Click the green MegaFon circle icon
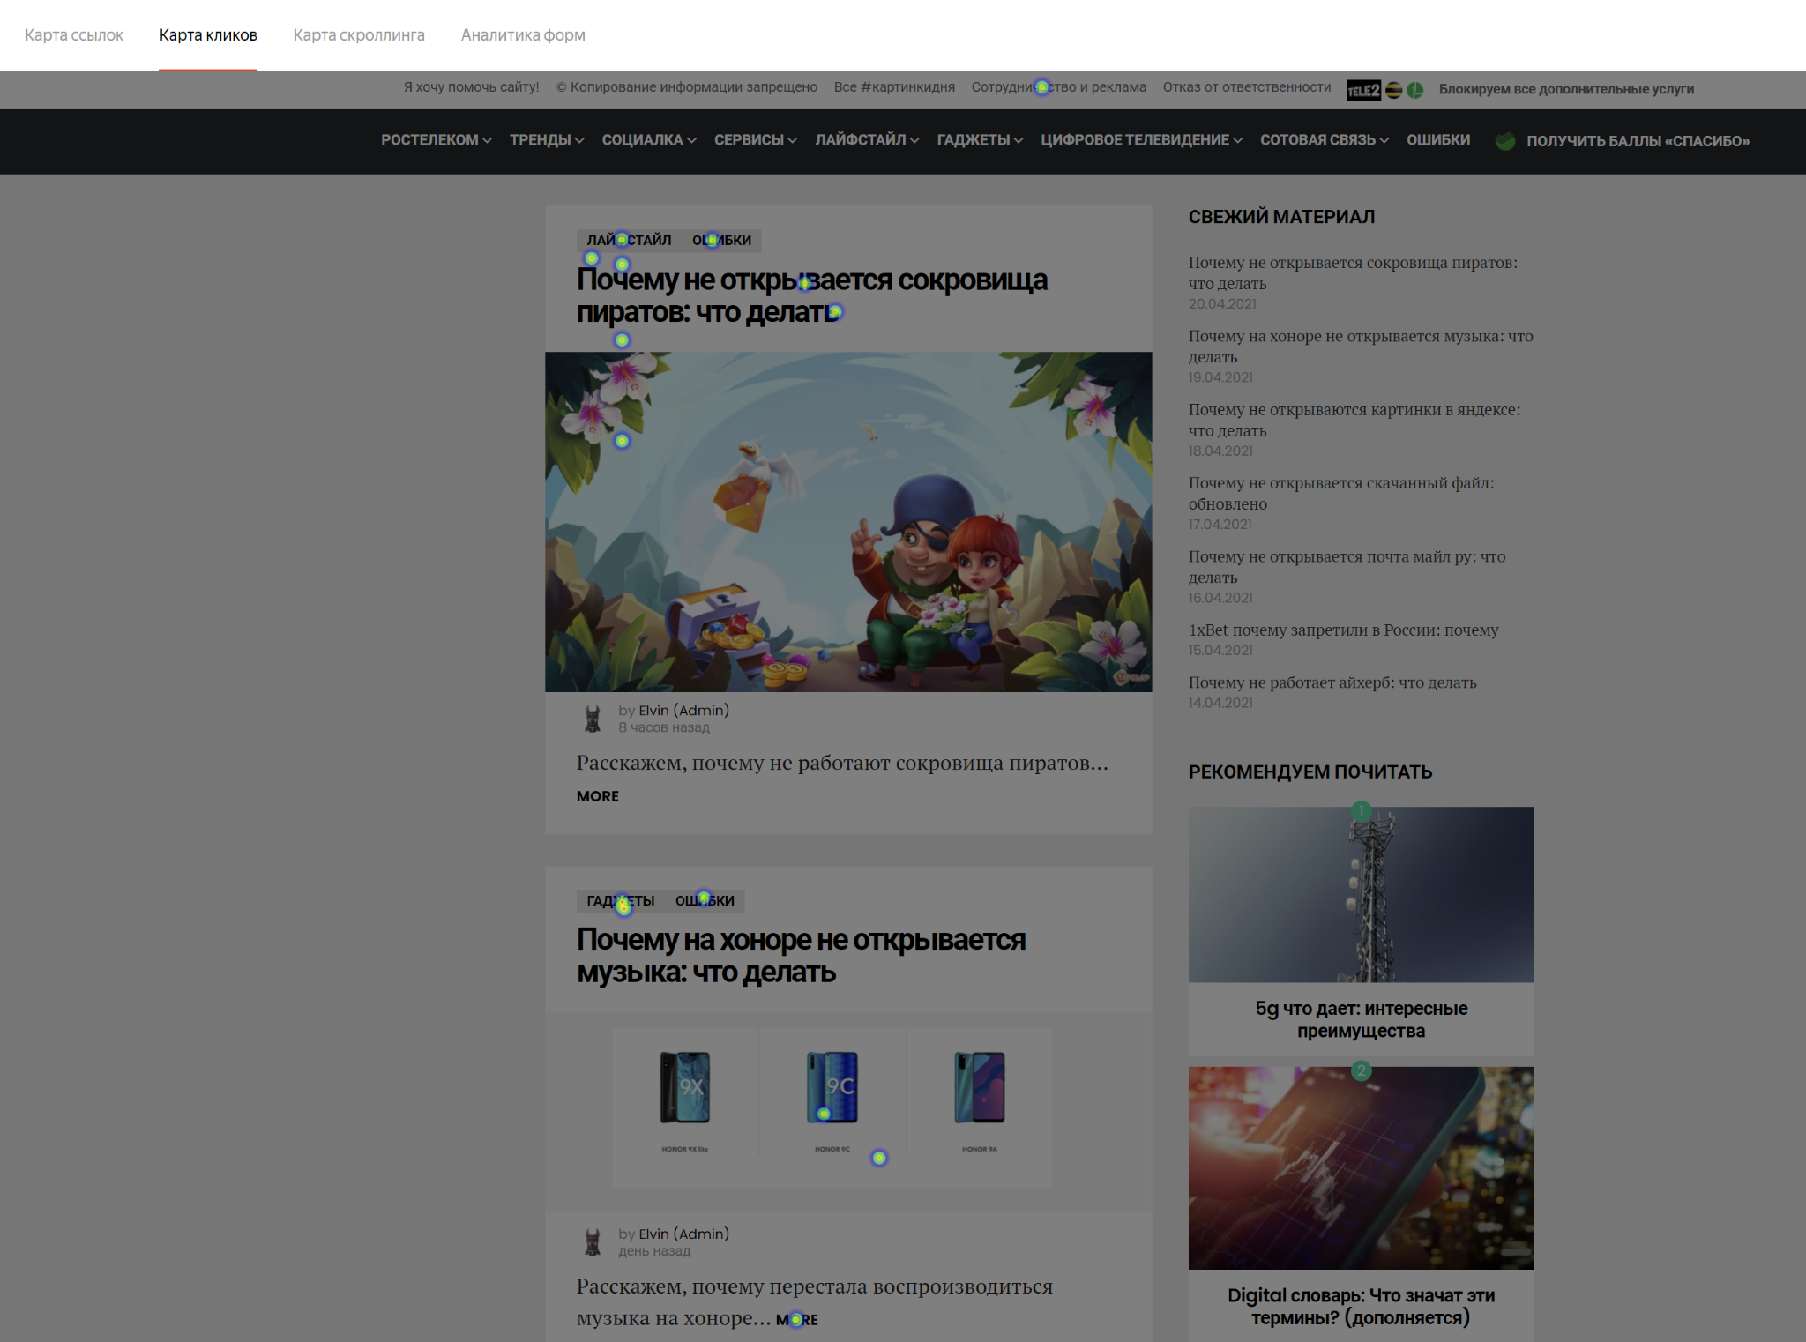This screenshot has height=1342, width=1806. pos(1414,90)
